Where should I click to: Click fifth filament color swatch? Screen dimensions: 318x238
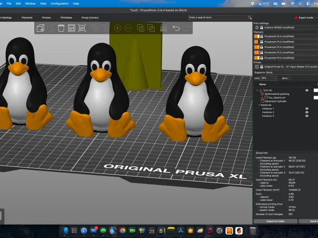[x=257, y=58]
